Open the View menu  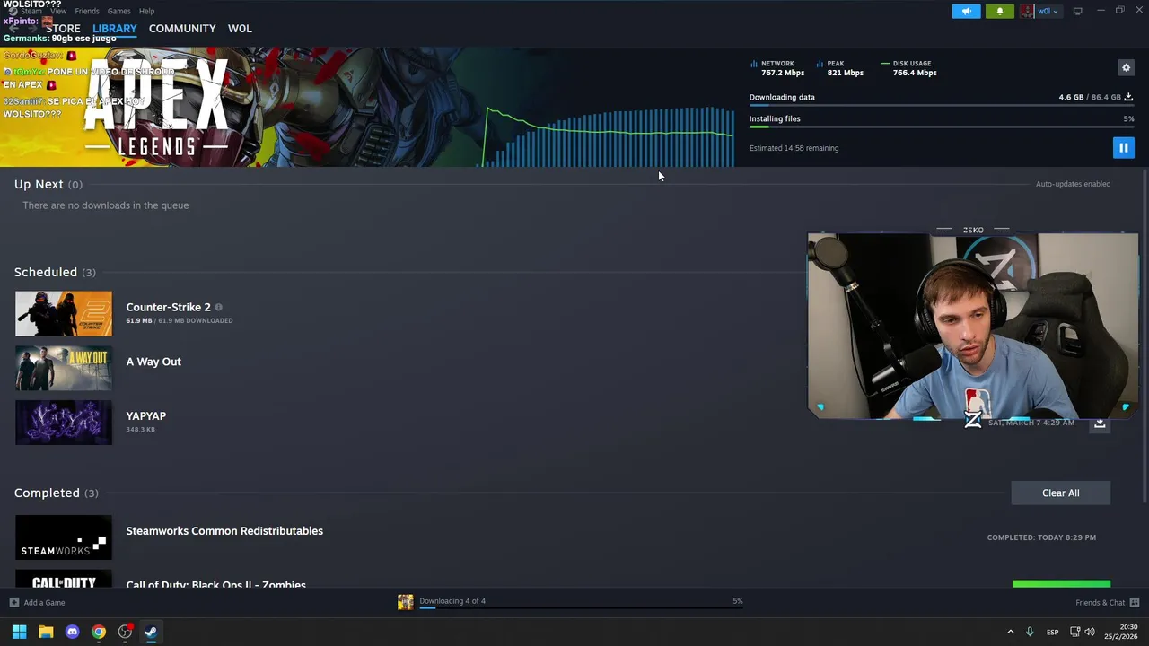58,11
